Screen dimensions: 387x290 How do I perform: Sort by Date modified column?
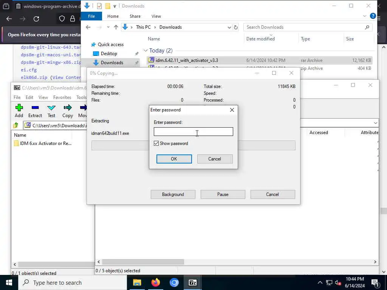[260, 39]
